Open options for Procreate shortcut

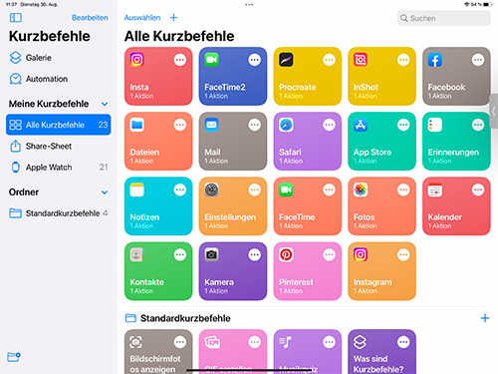coord(329,60)
